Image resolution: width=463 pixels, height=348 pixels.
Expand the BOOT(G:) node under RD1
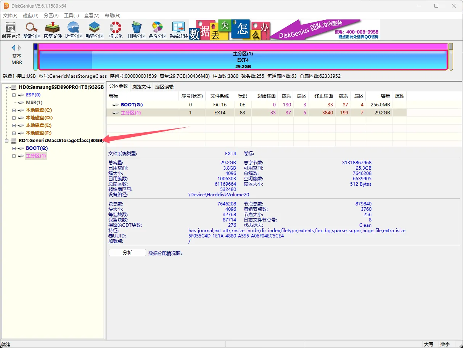(x=14, y=148)
